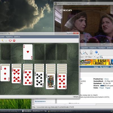Select the King of spades card
Screen dimensions: 113x113
tap(51, 81)
